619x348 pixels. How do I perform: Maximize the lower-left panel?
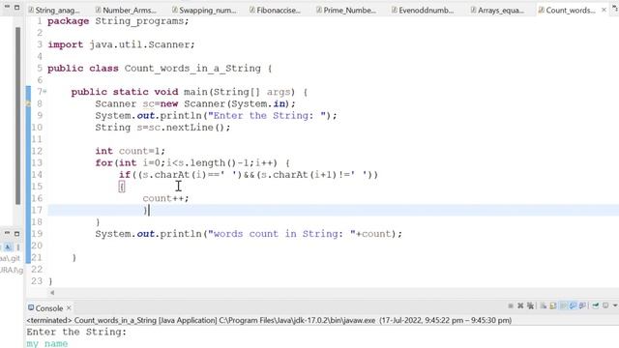17,234
